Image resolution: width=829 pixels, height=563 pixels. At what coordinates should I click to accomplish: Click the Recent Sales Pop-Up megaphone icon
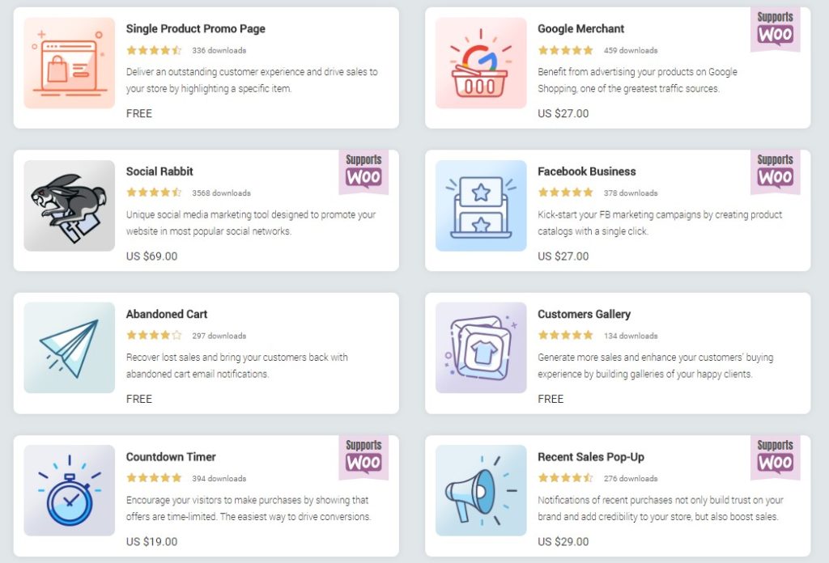481,490
